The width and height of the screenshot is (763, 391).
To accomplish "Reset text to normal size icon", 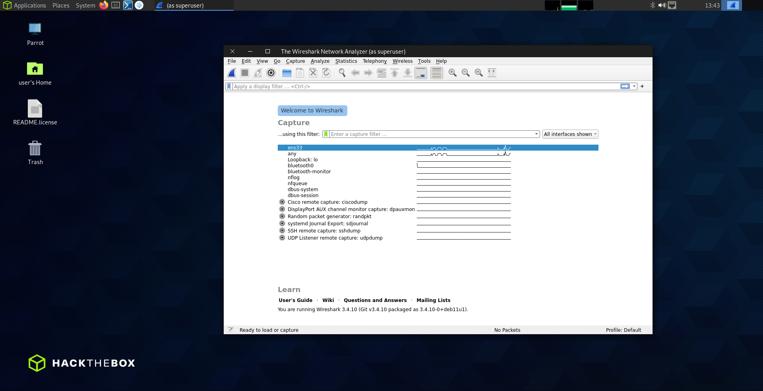I will point(479,73).
